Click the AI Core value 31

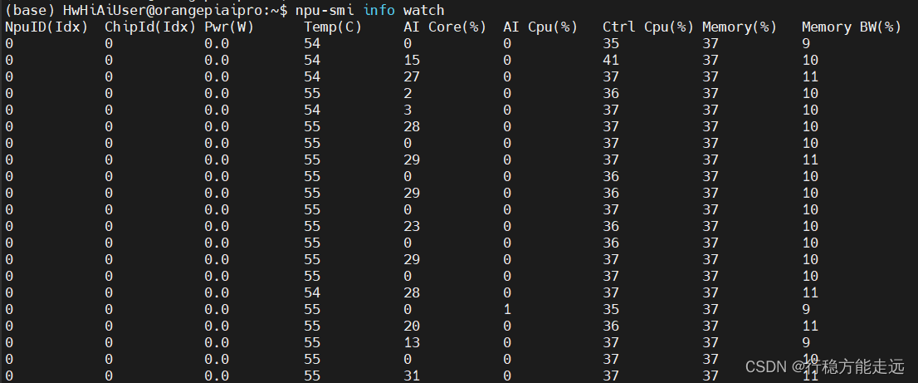tap(412, 376)
